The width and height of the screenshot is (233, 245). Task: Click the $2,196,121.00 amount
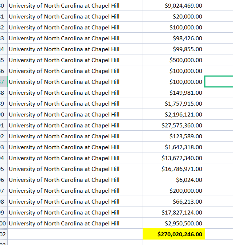pyautogui.click(x=173, y=114)
